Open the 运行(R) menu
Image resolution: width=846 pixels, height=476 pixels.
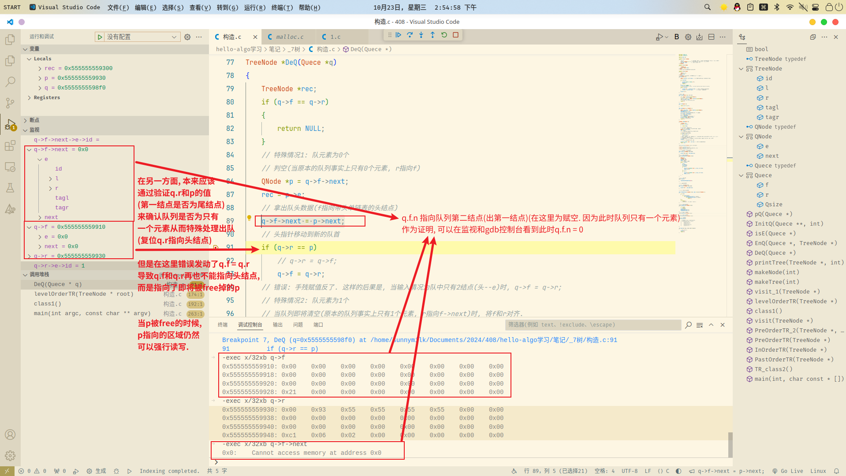tap(255, 7)
